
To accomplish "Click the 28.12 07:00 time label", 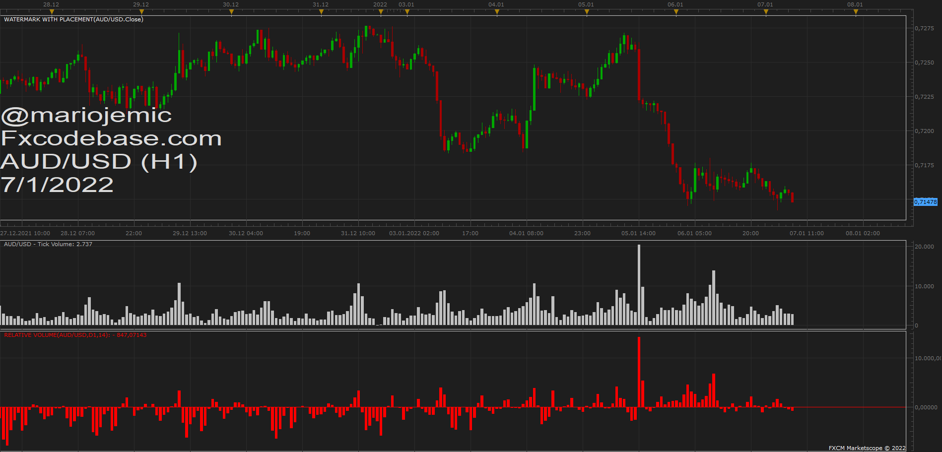I will [x=77, y=233].
